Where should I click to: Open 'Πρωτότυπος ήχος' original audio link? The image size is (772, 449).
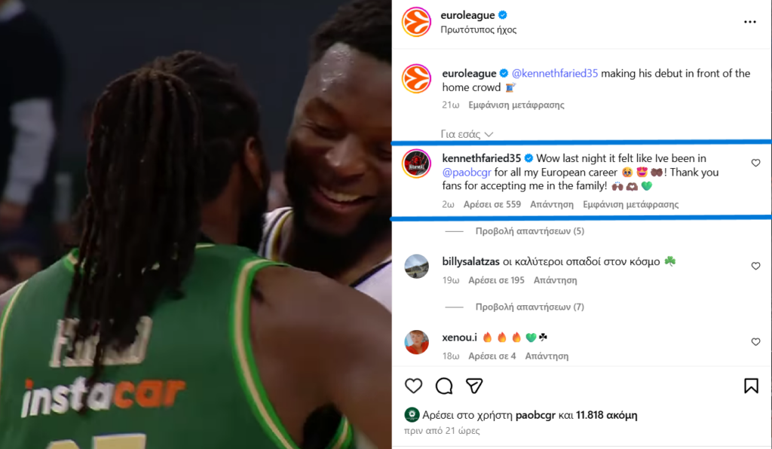[479, 29]
